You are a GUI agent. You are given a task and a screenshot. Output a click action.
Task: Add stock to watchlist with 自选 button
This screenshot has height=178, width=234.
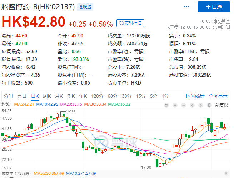[214, 7]
